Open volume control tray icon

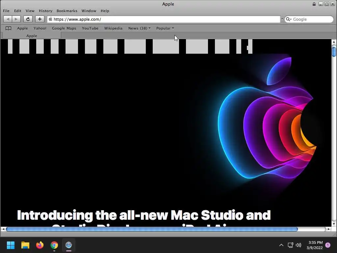click(x=298, y=245)
